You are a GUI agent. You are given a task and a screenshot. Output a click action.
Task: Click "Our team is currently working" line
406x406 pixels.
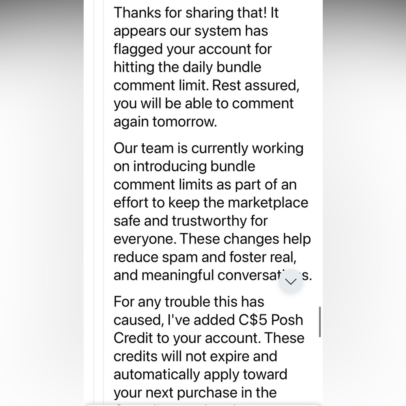click(x=208, y=148)
